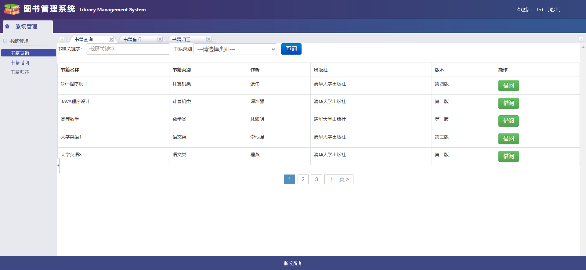Click the books logo icon in header
Screen dimensions: 586x270
pos(12,9)
